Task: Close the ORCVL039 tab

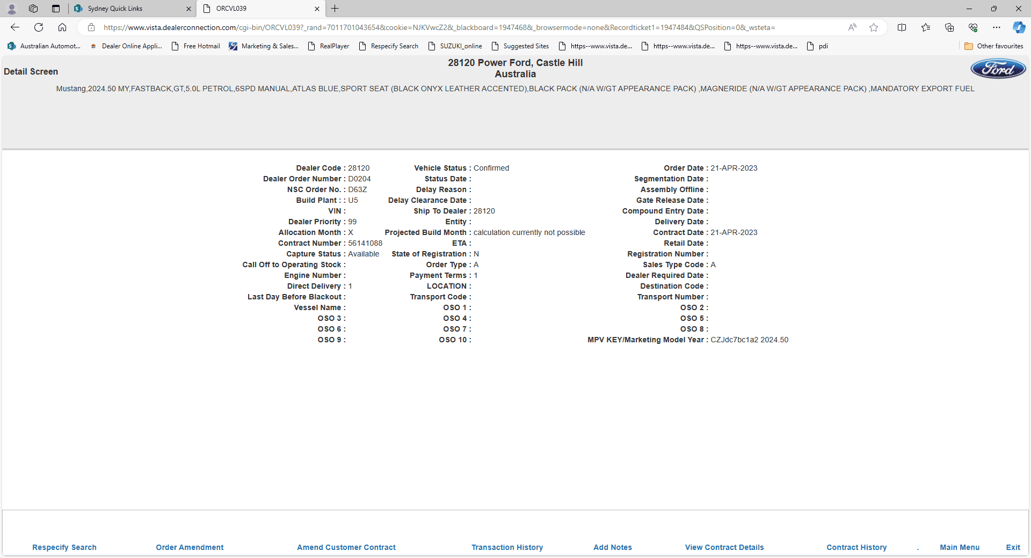Action: [317, 9]
